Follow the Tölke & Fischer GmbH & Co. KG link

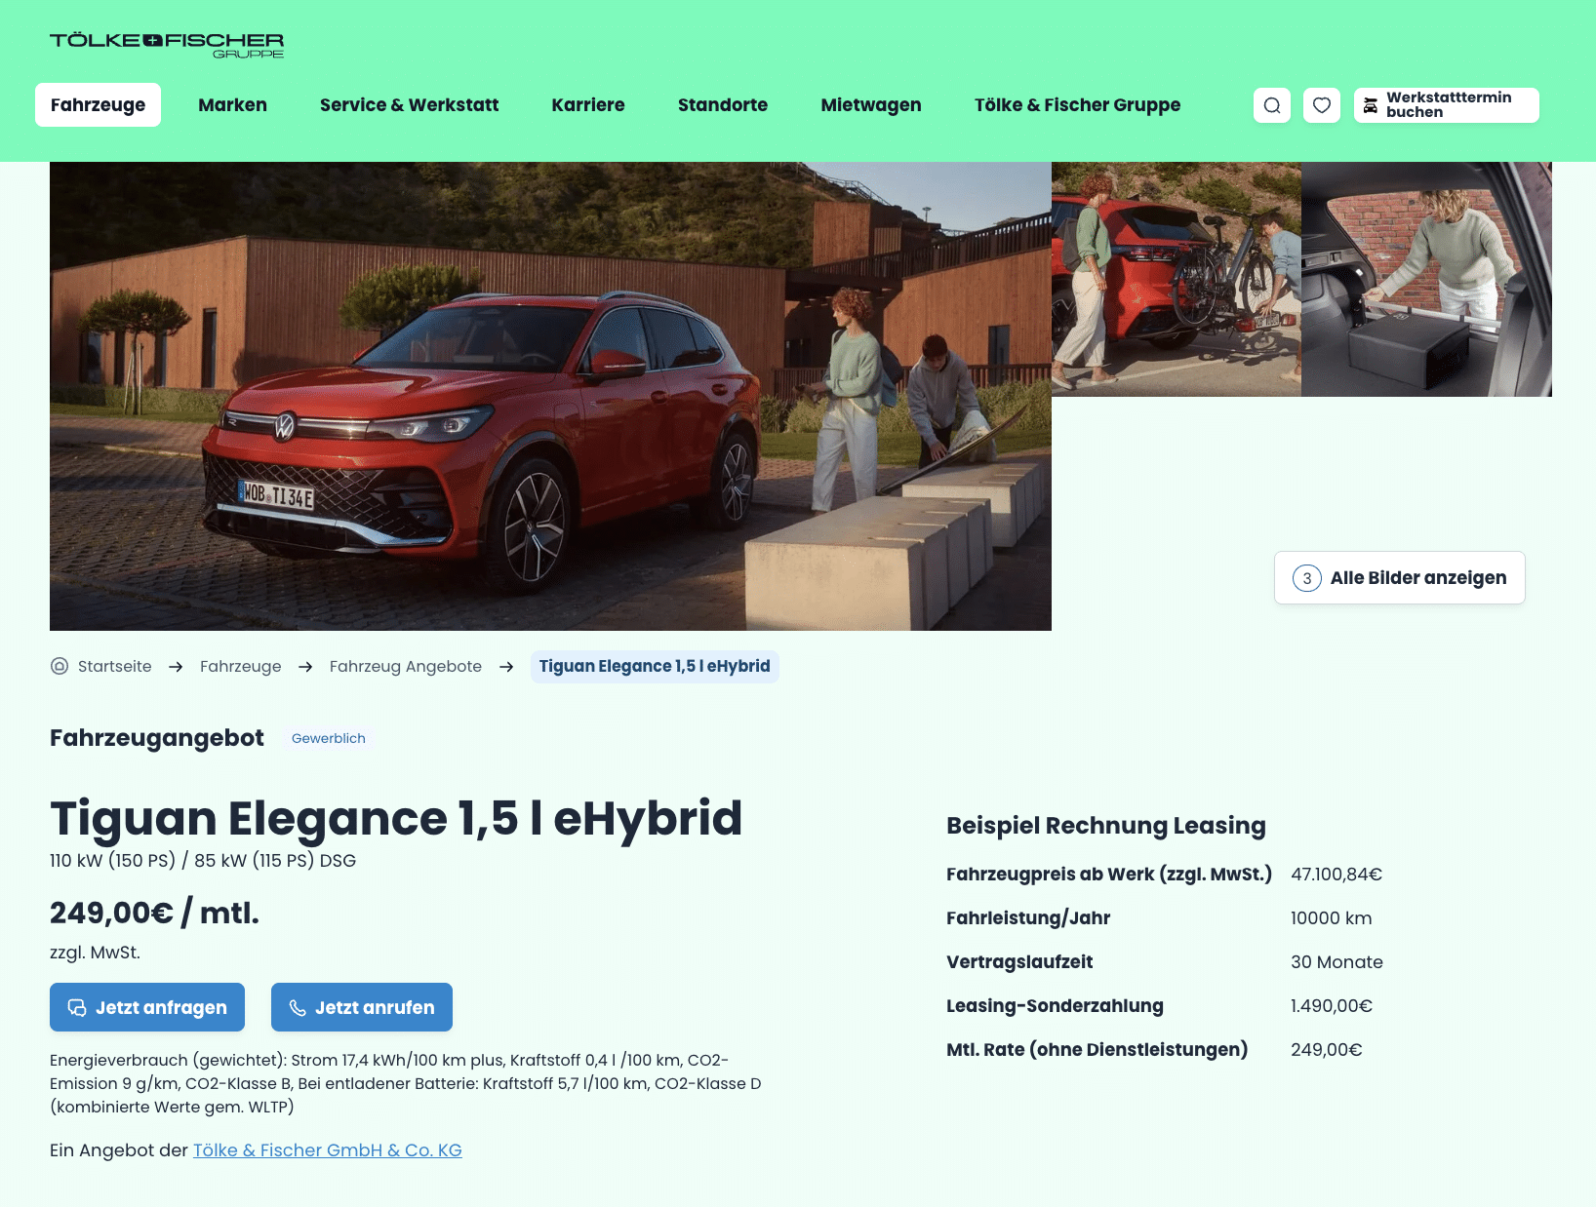tap(328, 1150)
